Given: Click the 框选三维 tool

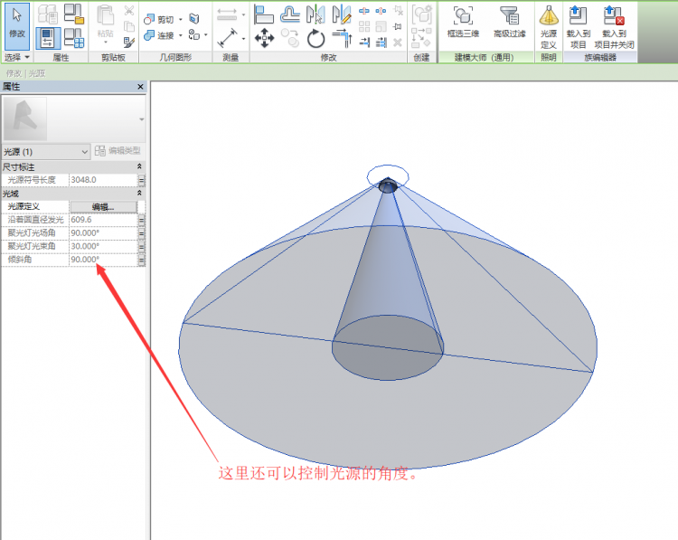Looking at the screenshot, I should (x=463, y=22).
